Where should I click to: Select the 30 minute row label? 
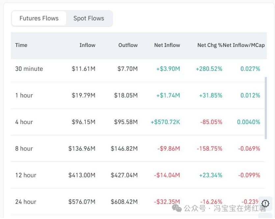tap(29, 69)
